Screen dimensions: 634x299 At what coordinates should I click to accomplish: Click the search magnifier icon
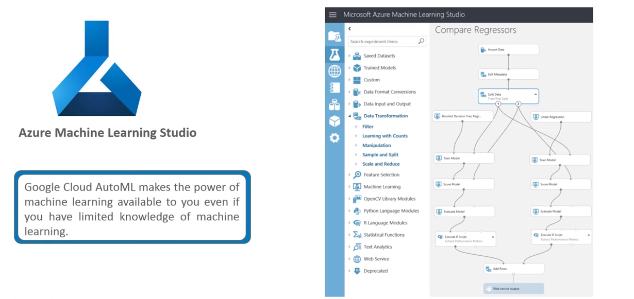click(421, 41)
